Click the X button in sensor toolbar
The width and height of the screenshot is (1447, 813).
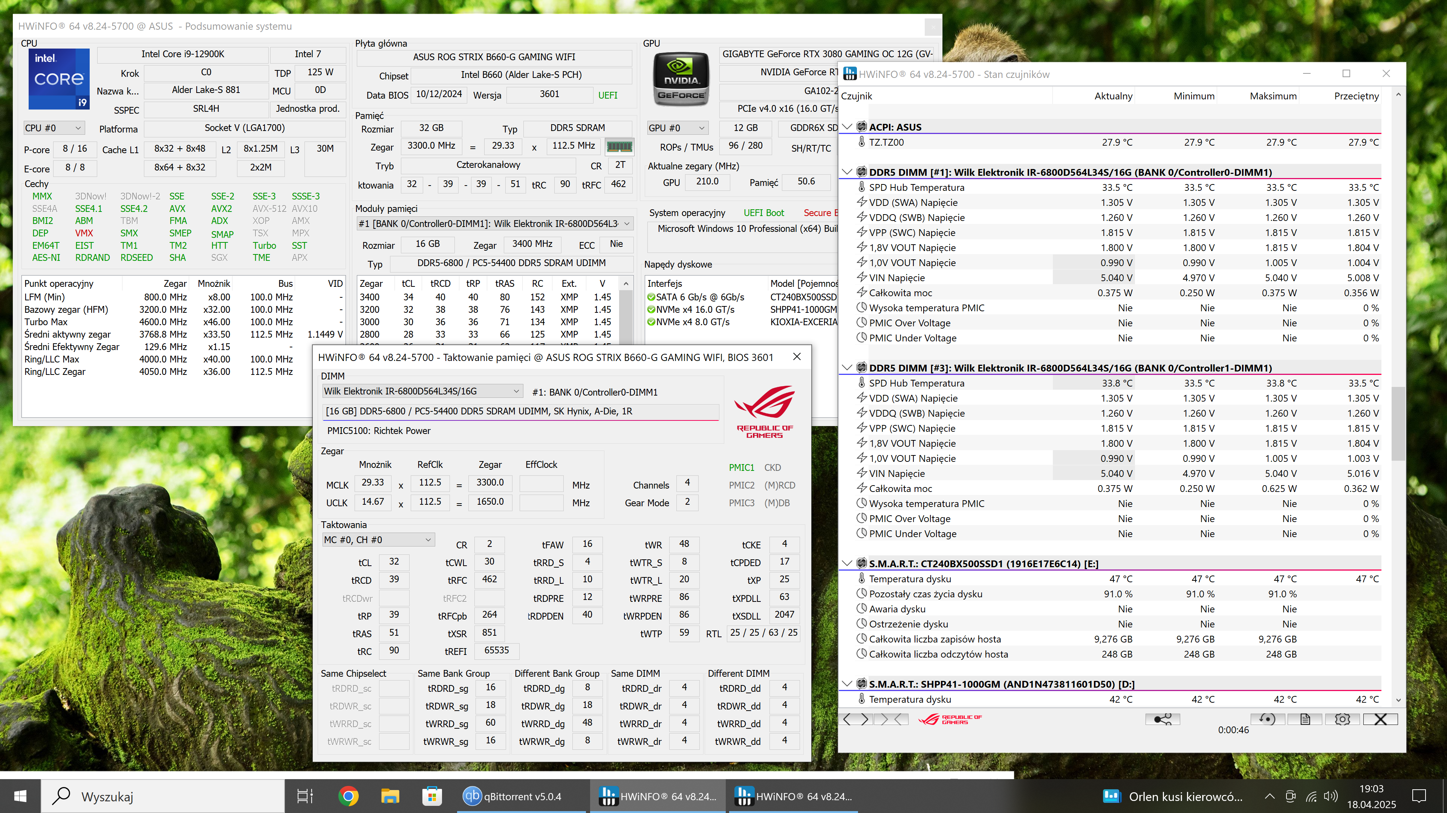pyautogui.click(x=1380, y=719)
